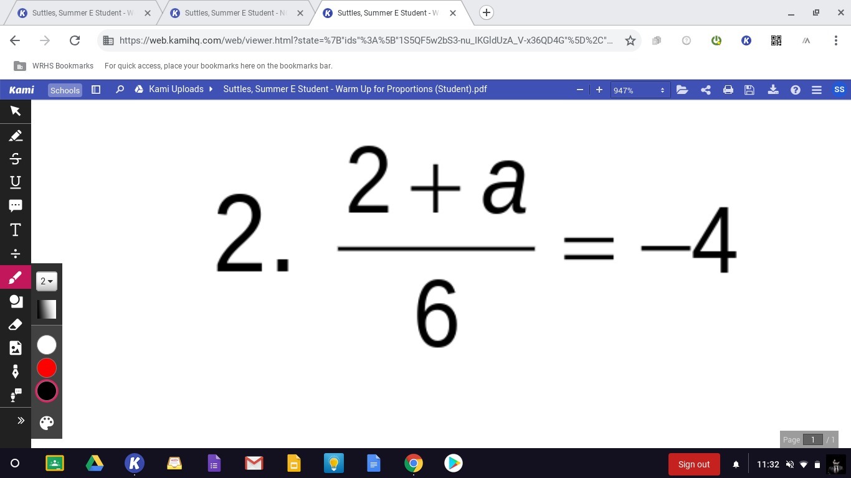Select the Eraser tool
This screenshot has width=851, height=478.
[x=16, y=324]
